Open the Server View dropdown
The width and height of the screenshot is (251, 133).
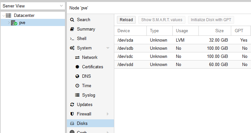(x=61, y=6)
